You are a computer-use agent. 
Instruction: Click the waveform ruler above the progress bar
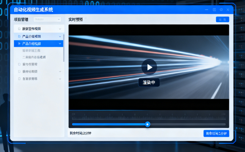point(149,117)
